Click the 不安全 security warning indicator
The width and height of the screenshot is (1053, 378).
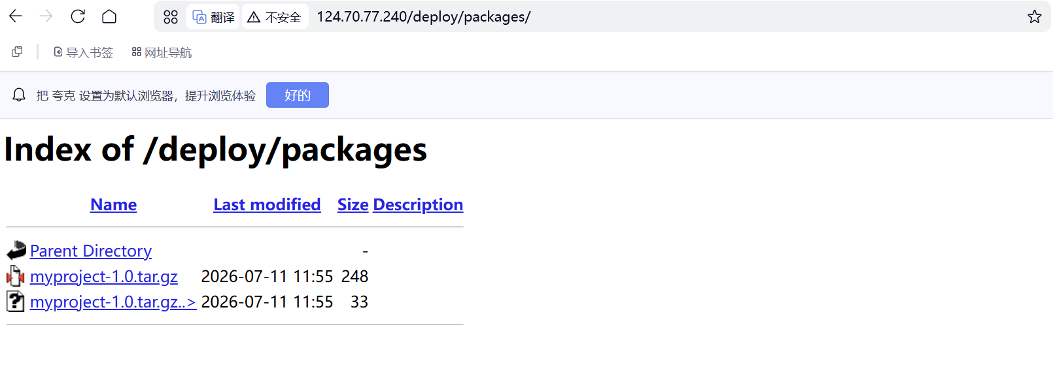[x=274, y=17]
